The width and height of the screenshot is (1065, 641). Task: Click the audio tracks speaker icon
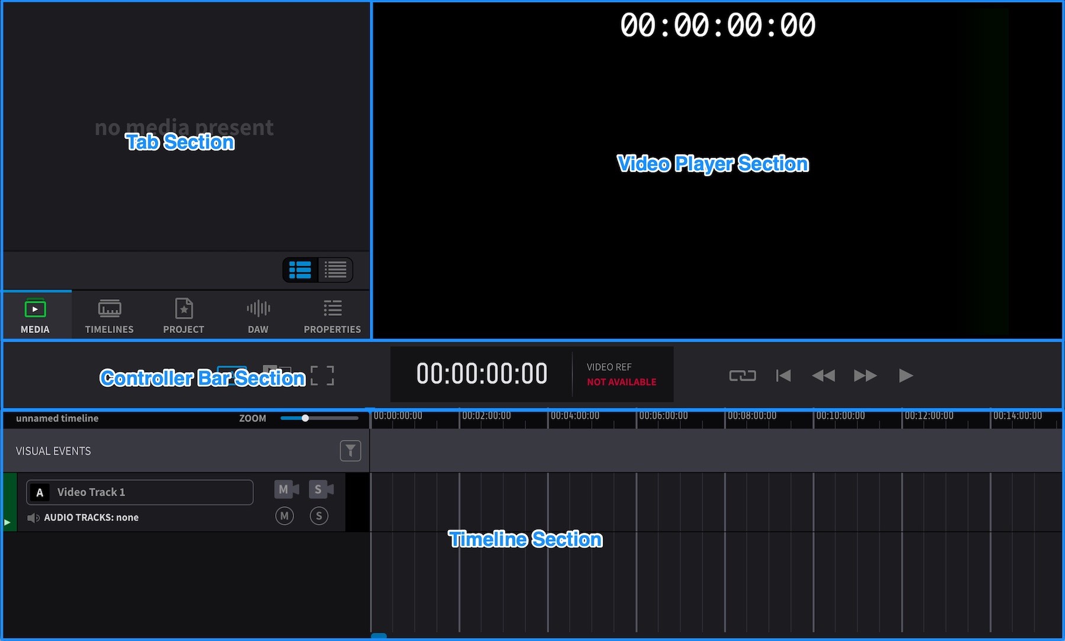[34, 518]
